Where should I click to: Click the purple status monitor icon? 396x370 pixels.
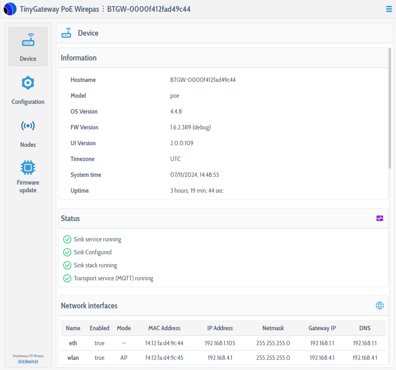379,218
